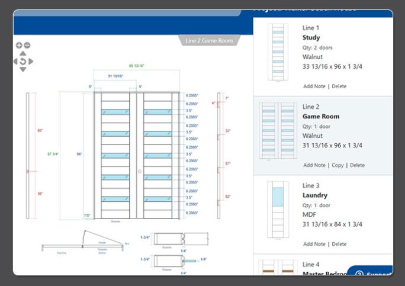Add a note to Line 2 Game Room
Image resolution: width=405 pixels, height=286 pixels.
(x=314, y=165)
